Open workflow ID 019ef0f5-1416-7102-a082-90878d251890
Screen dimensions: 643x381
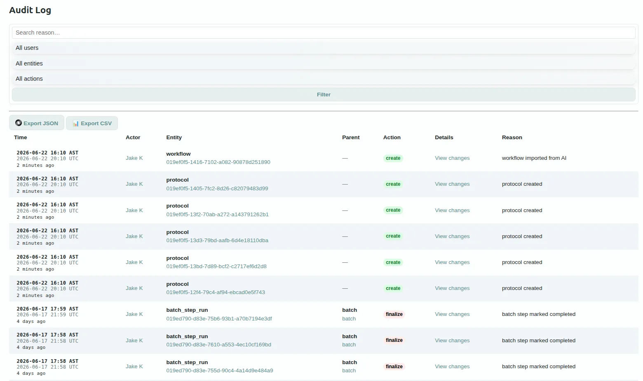218,162
